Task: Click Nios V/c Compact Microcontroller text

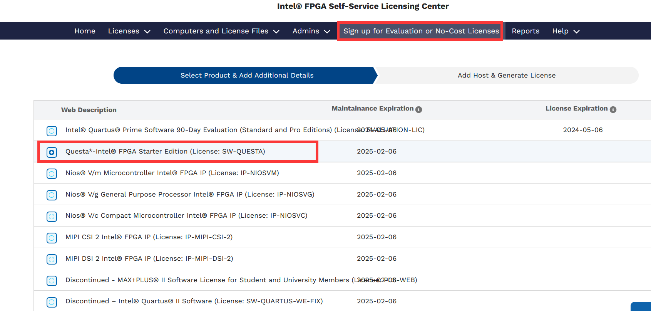Action: 186,215
